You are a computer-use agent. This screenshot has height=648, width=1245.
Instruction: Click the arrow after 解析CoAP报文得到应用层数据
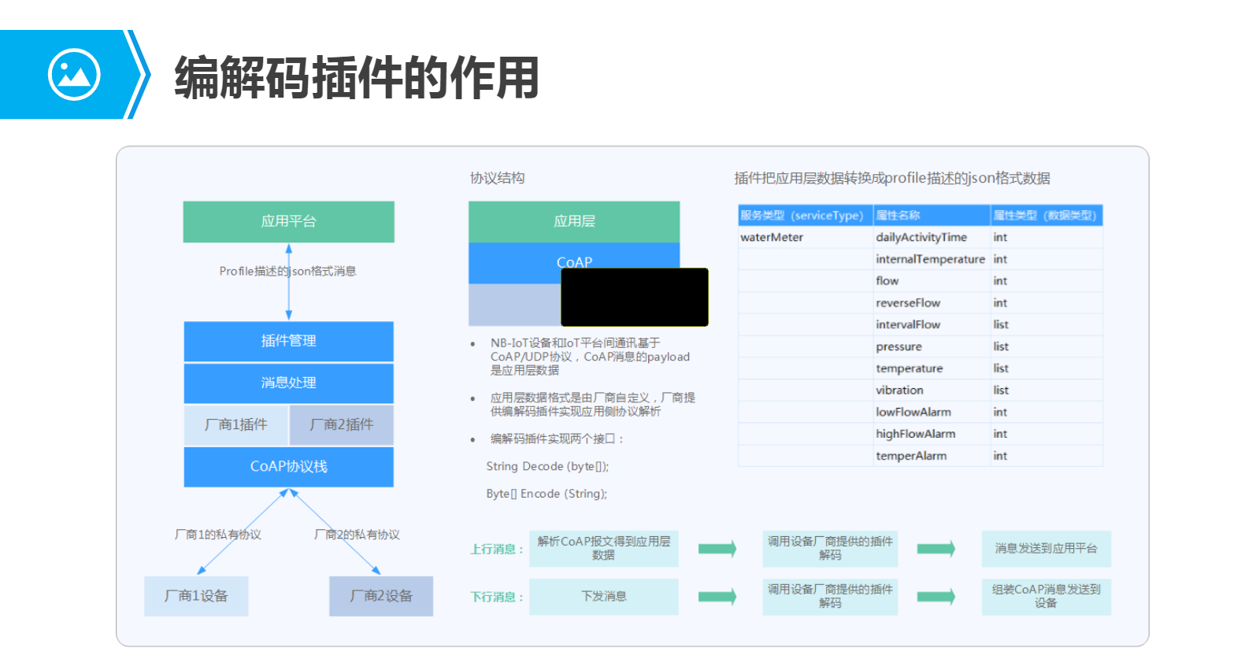tap(717, 549)
